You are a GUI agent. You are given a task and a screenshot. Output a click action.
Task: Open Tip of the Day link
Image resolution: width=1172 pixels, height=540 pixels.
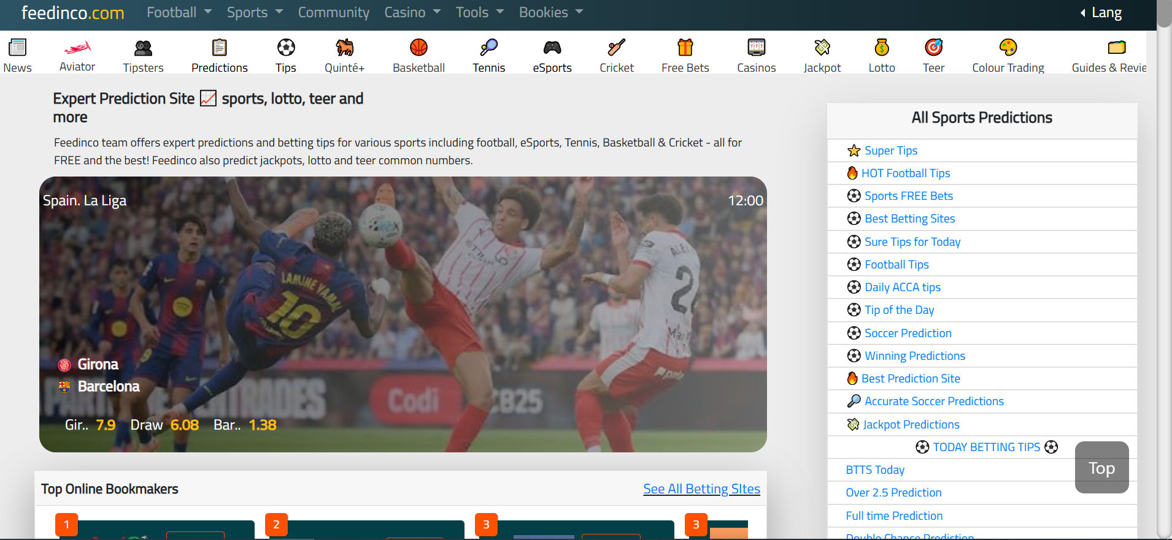point(899,310)
